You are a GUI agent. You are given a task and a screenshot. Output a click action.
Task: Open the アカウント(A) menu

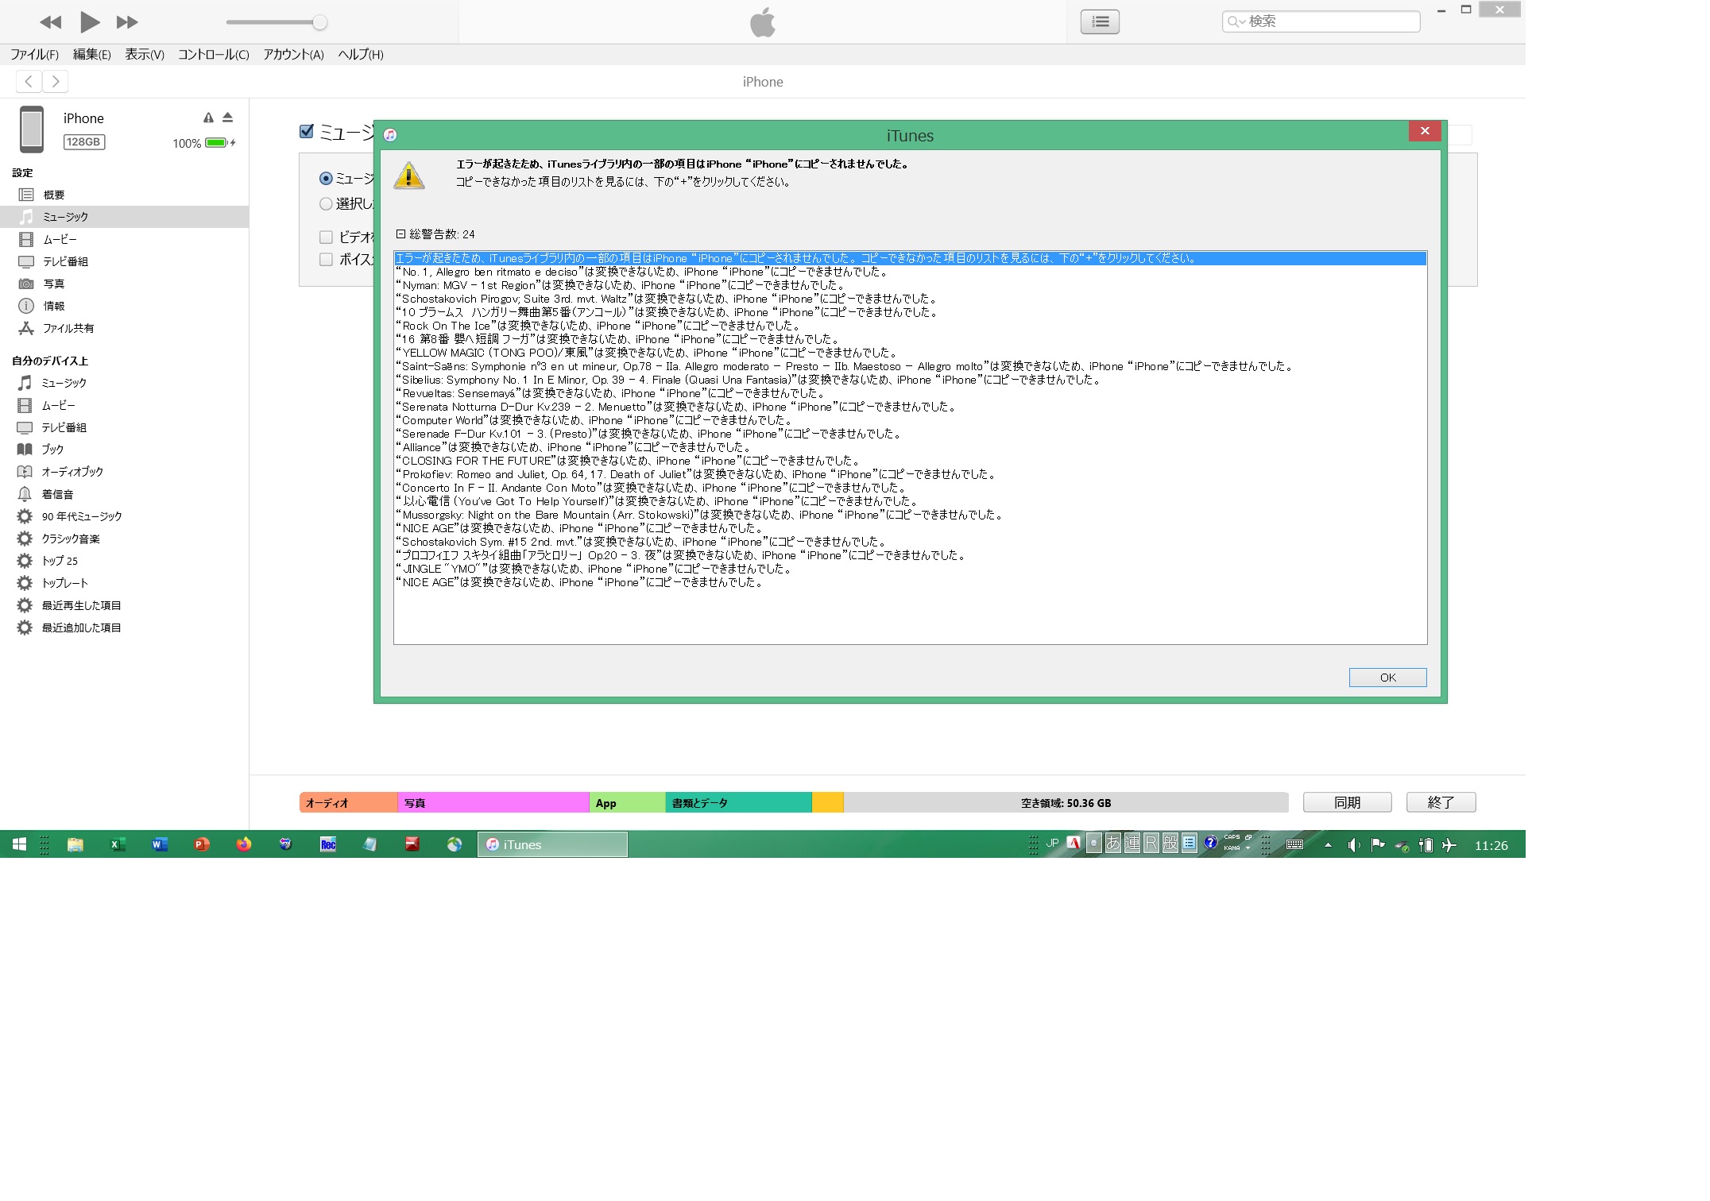(x=293, y=55)
